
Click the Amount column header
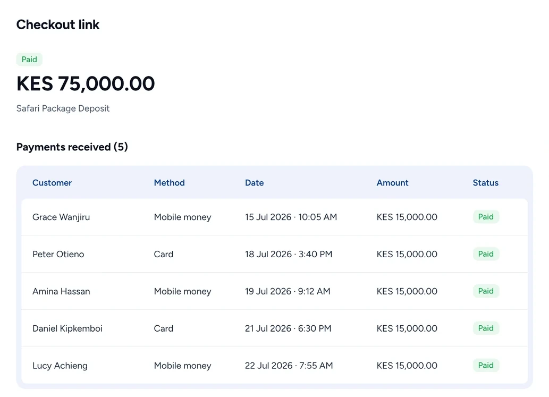click(x=393, y=183)
